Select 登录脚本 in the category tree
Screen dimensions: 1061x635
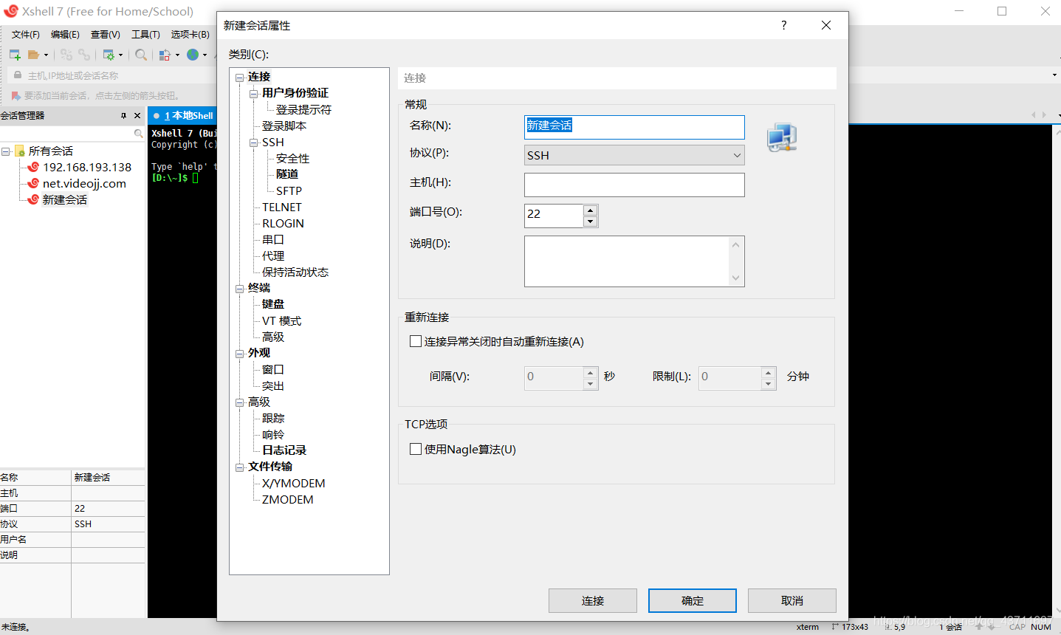(x=284, y=126)
